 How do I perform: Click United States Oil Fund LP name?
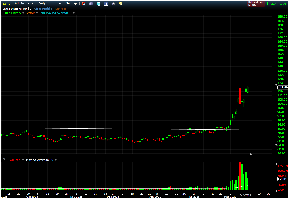click(17, 9)
